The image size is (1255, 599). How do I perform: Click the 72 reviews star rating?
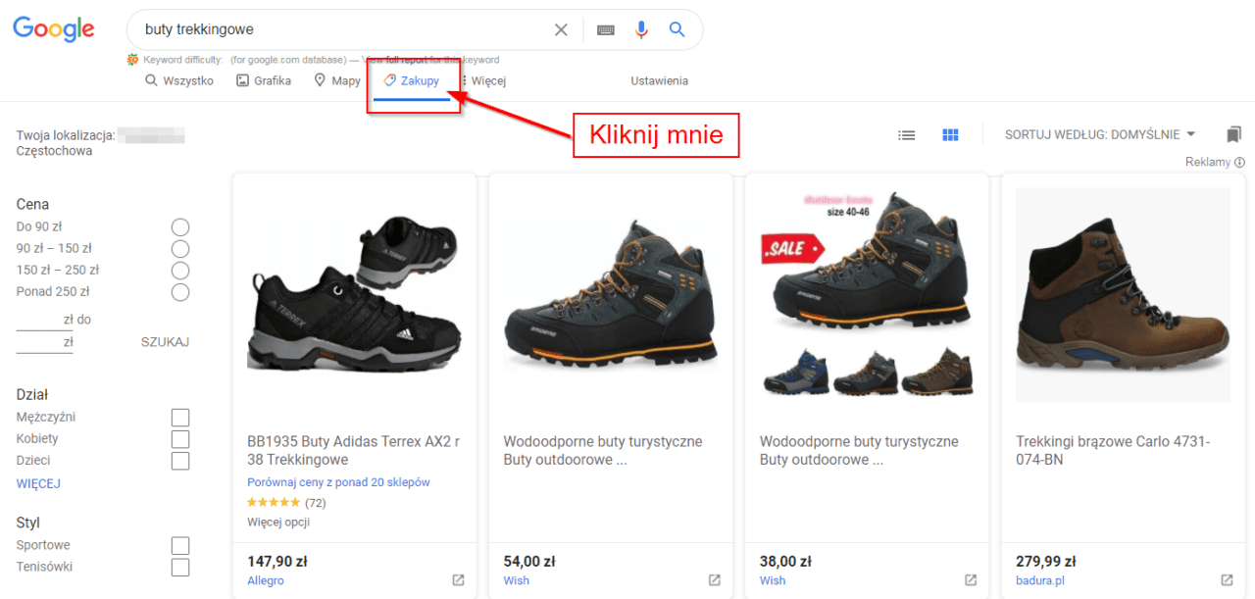click(286, 503)
